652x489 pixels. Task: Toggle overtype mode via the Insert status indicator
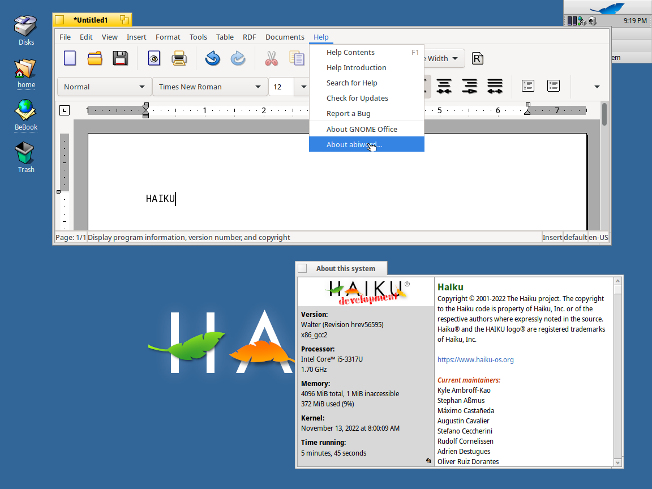[552, 237]
